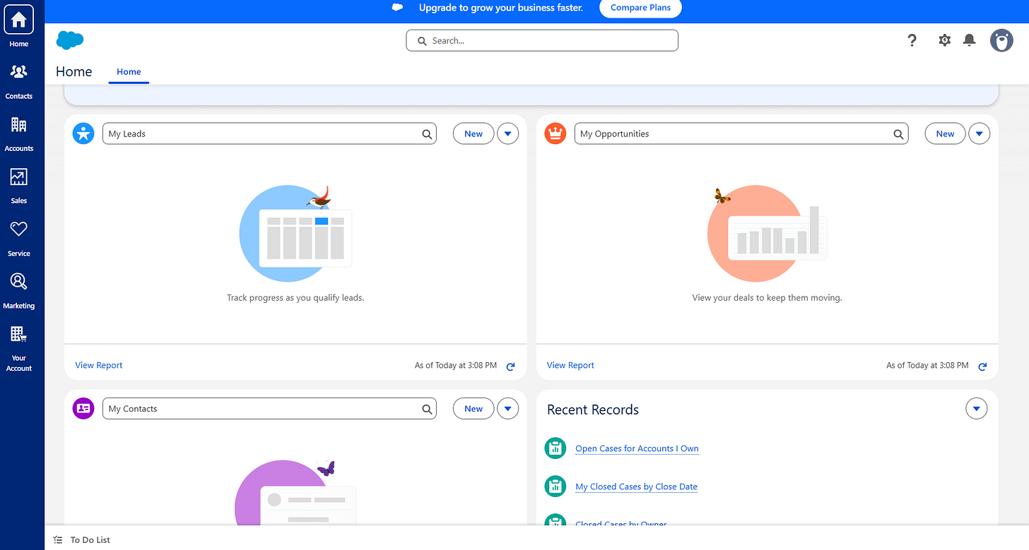Open notifications with the bell icon
The image size is (1029, 550).
click(x=969, y=40)
